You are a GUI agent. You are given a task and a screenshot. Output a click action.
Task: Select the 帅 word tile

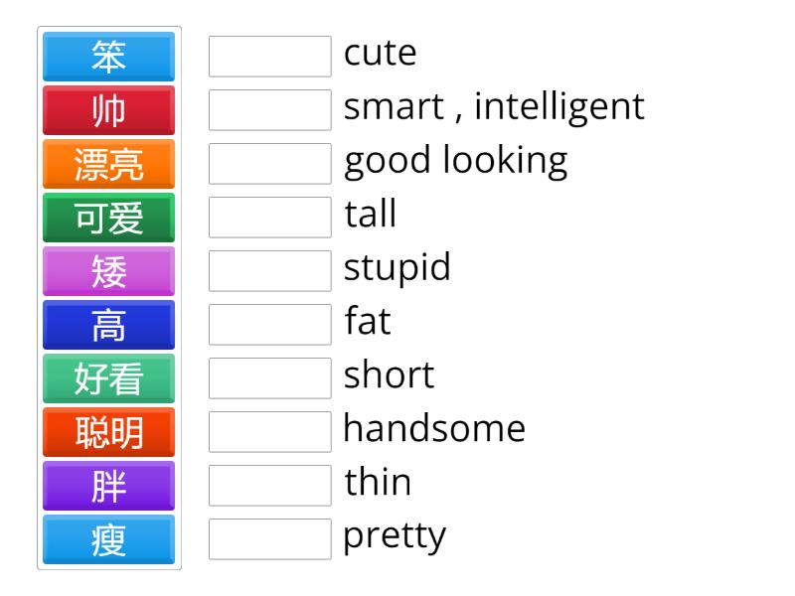(108, 110)
